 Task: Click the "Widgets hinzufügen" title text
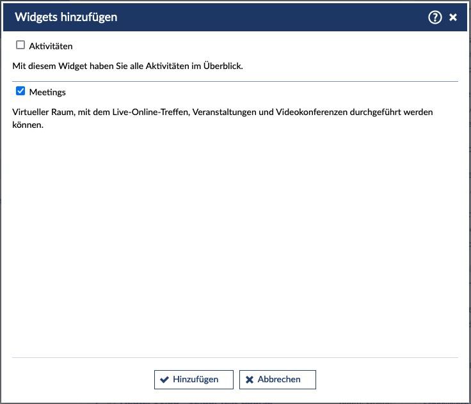pyautogui.click(x=66, y=17)
